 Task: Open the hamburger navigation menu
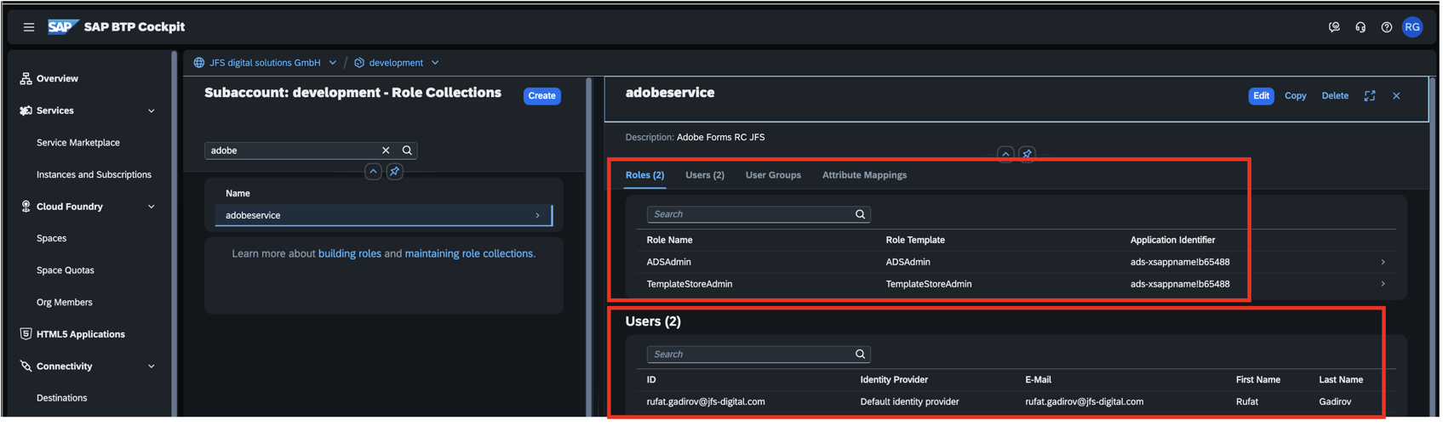point(29,27)
